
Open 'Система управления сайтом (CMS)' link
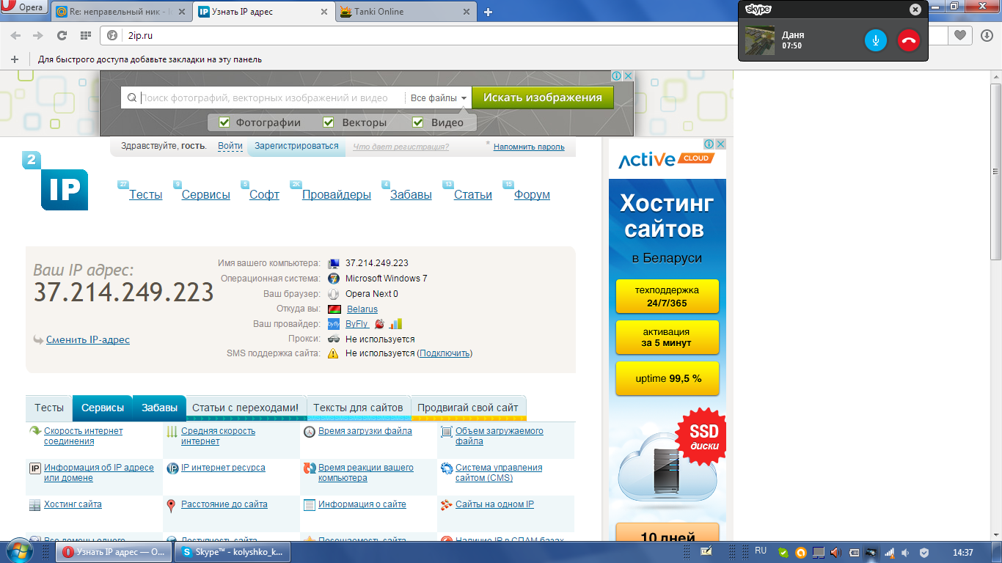[499, 473]
